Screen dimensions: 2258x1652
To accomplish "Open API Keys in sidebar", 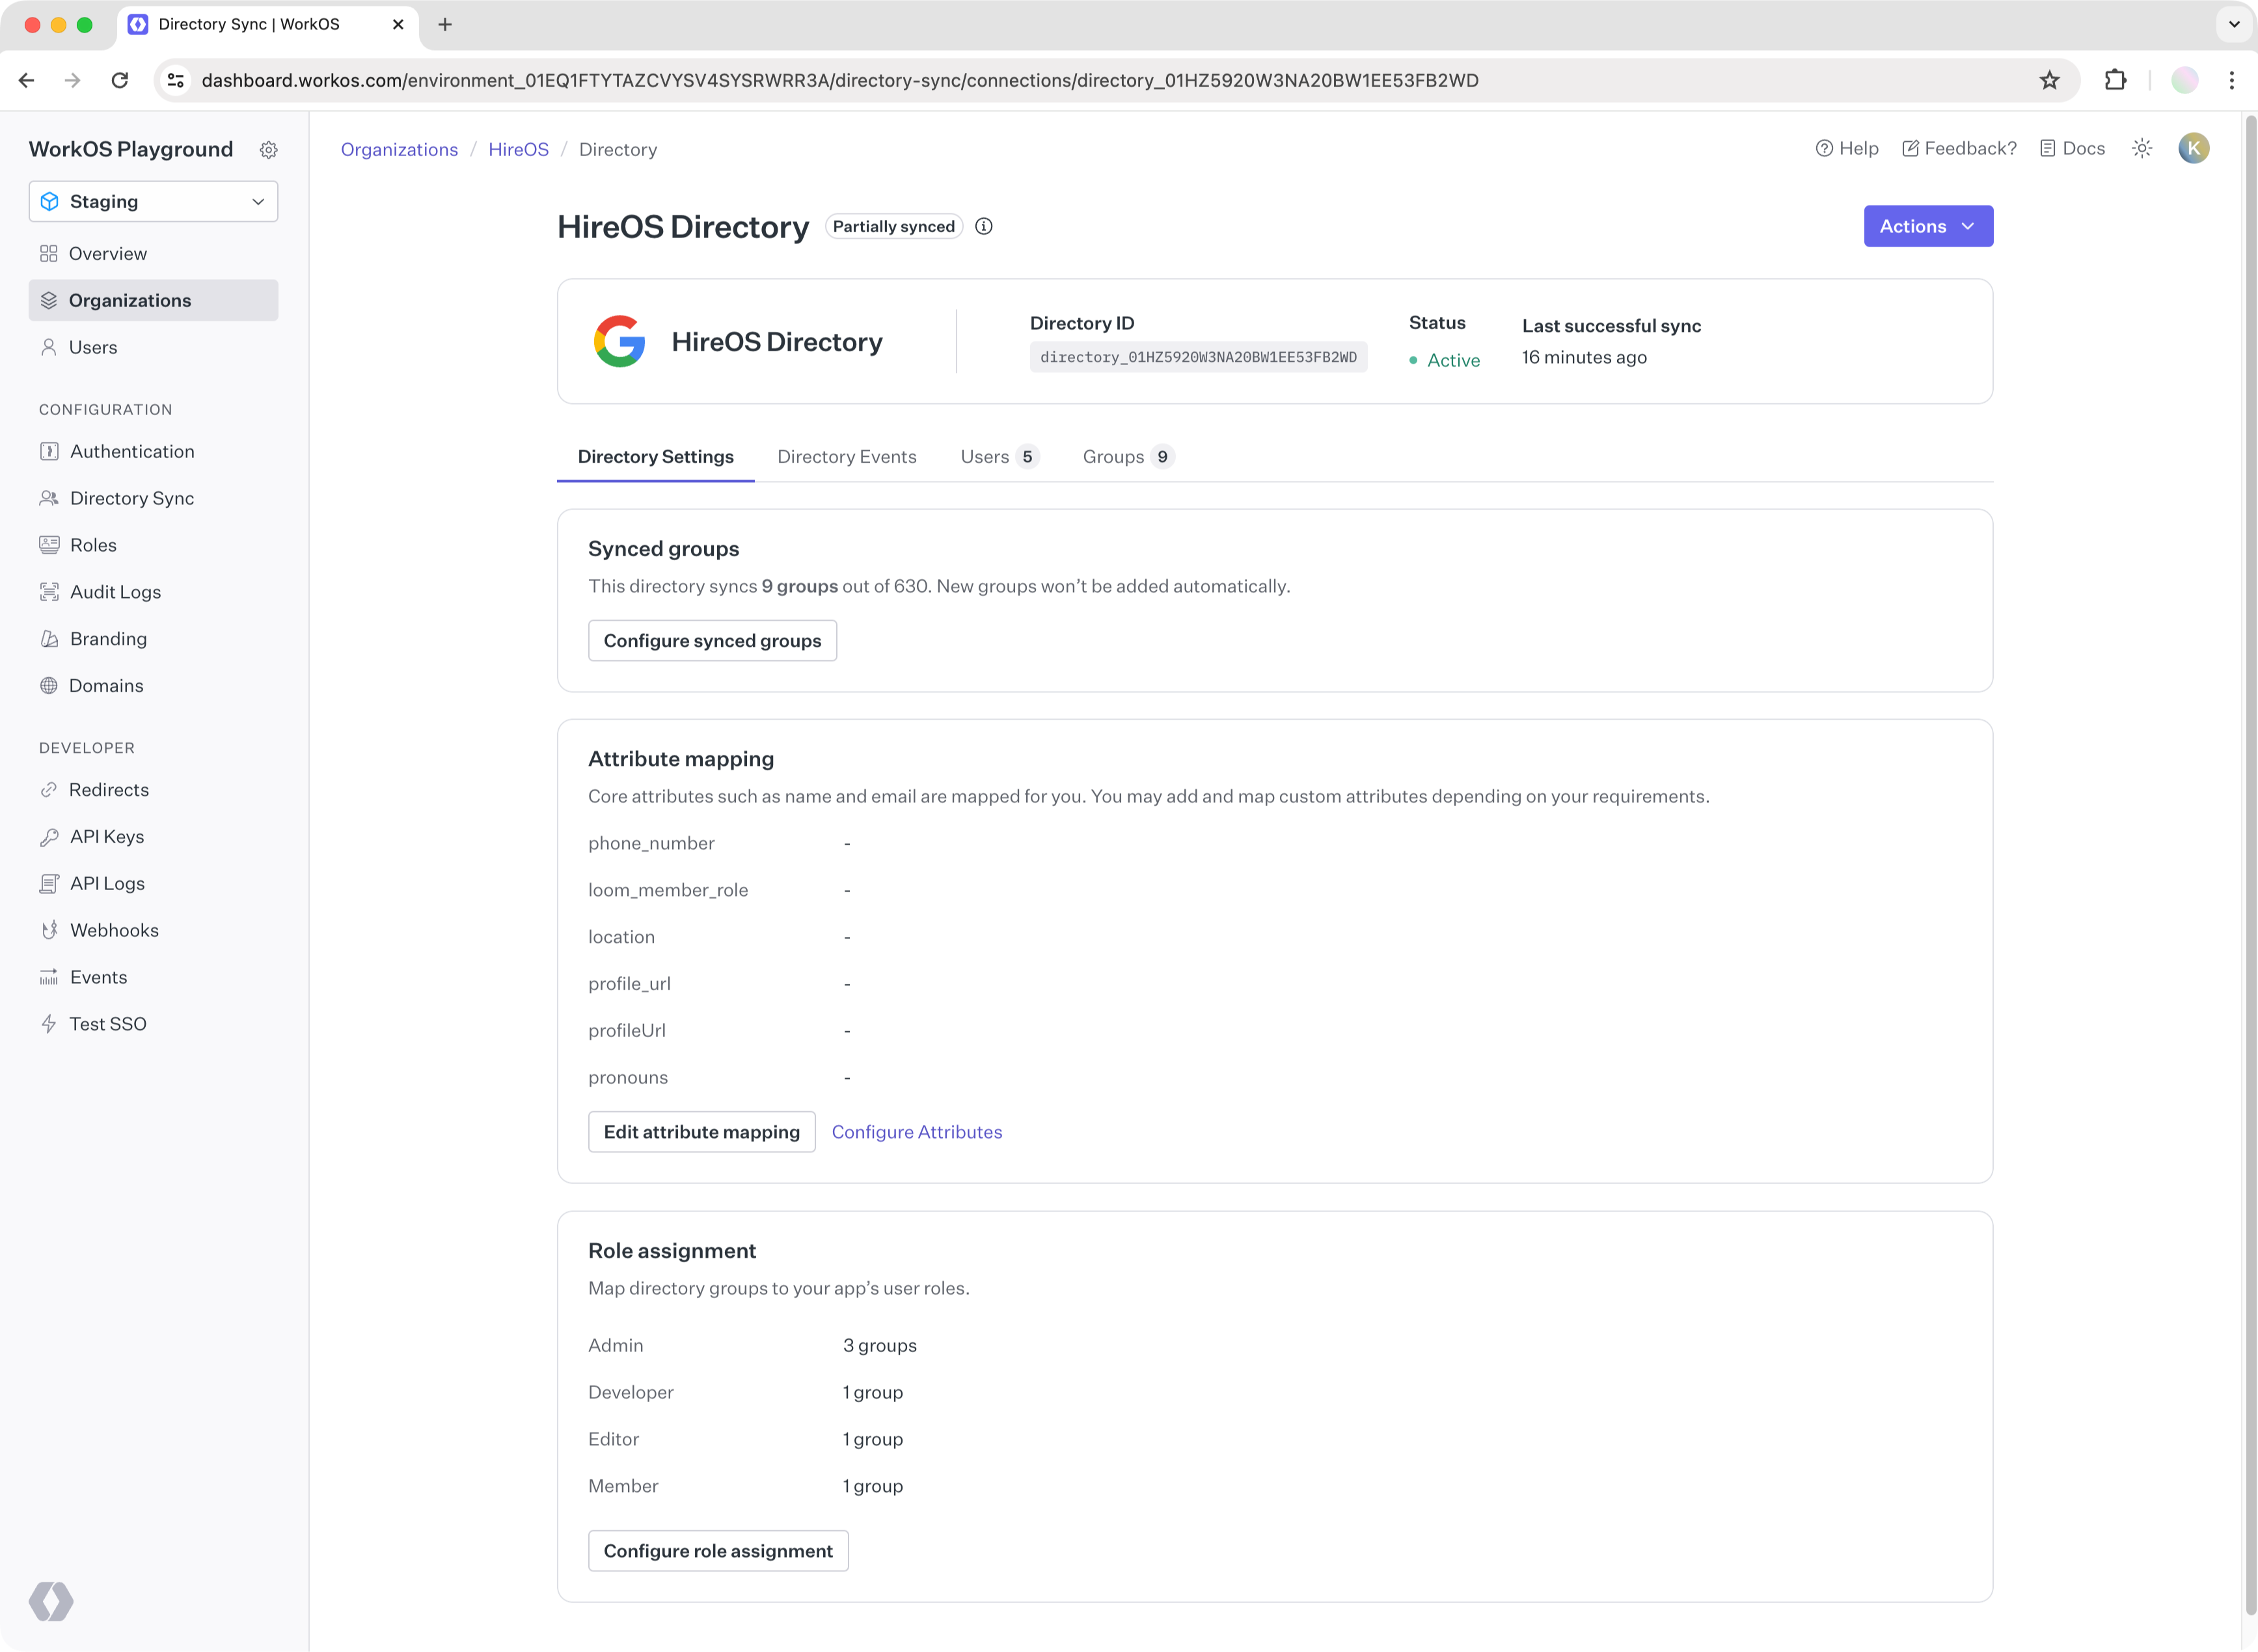I will tap(107, 836).
